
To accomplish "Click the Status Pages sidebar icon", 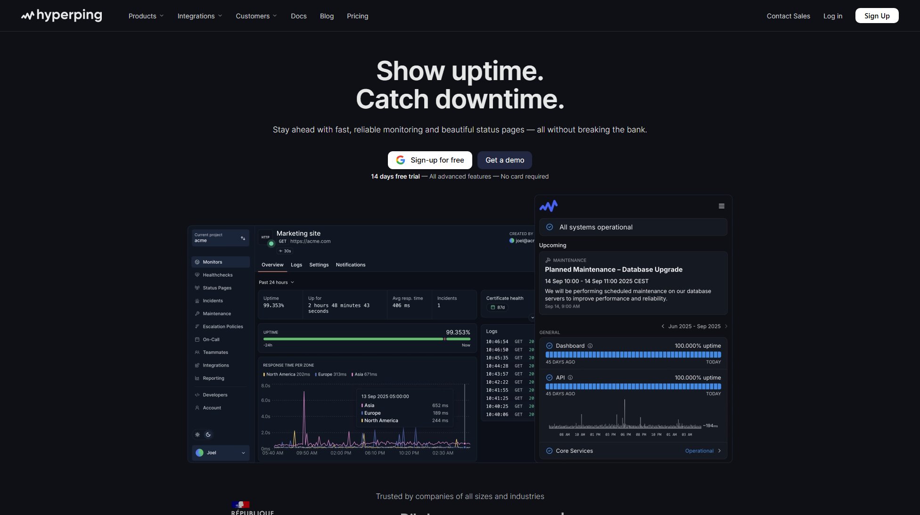I will tap(197, 288).
